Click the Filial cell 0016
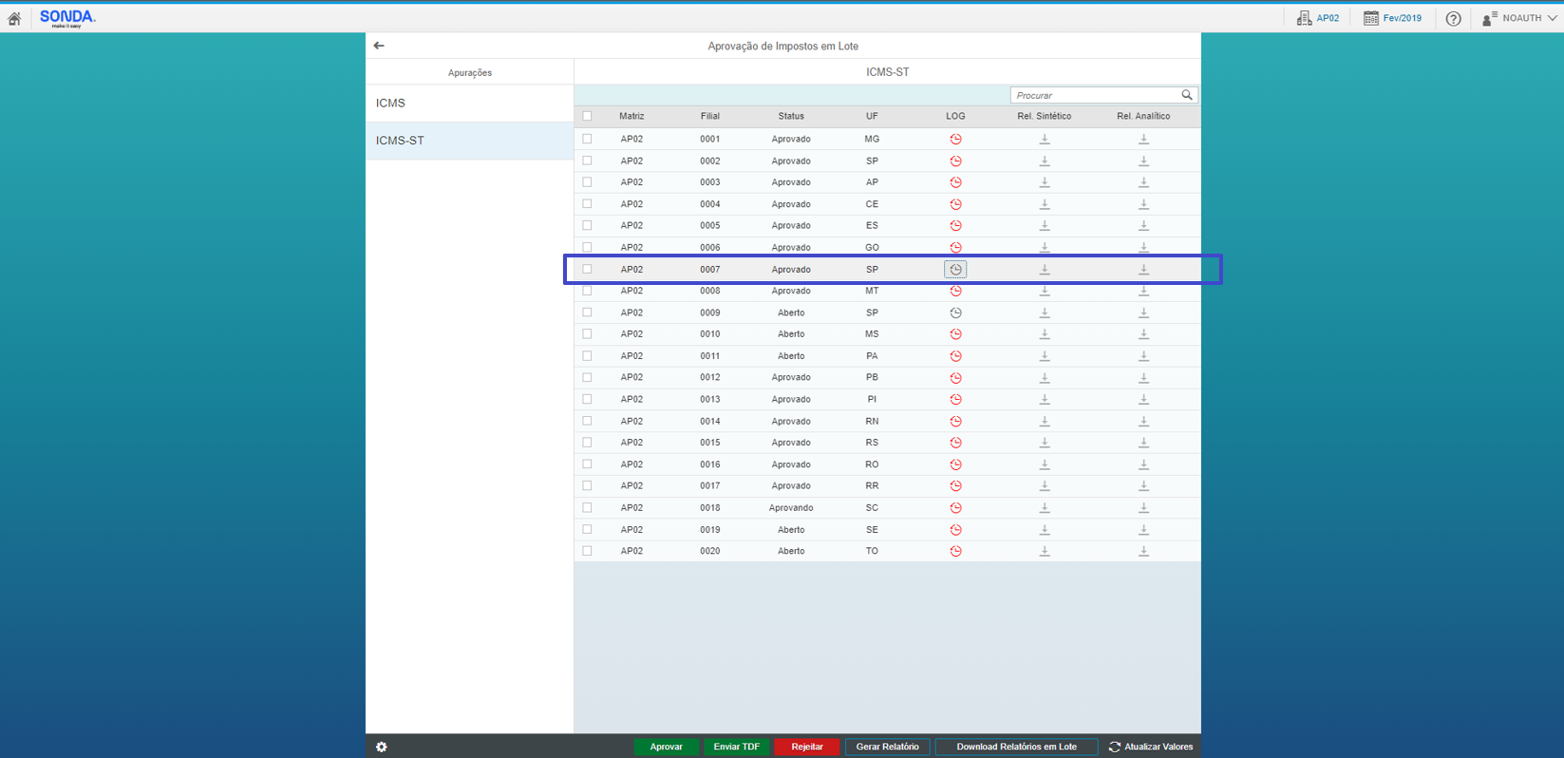Image resolution: width=1564 pixels, height=758 pixels. point(710,464)
